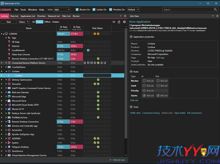Viewport: 220px width, 164px height.
Task: Click the Traffic stats link
Action: (135, 113)
